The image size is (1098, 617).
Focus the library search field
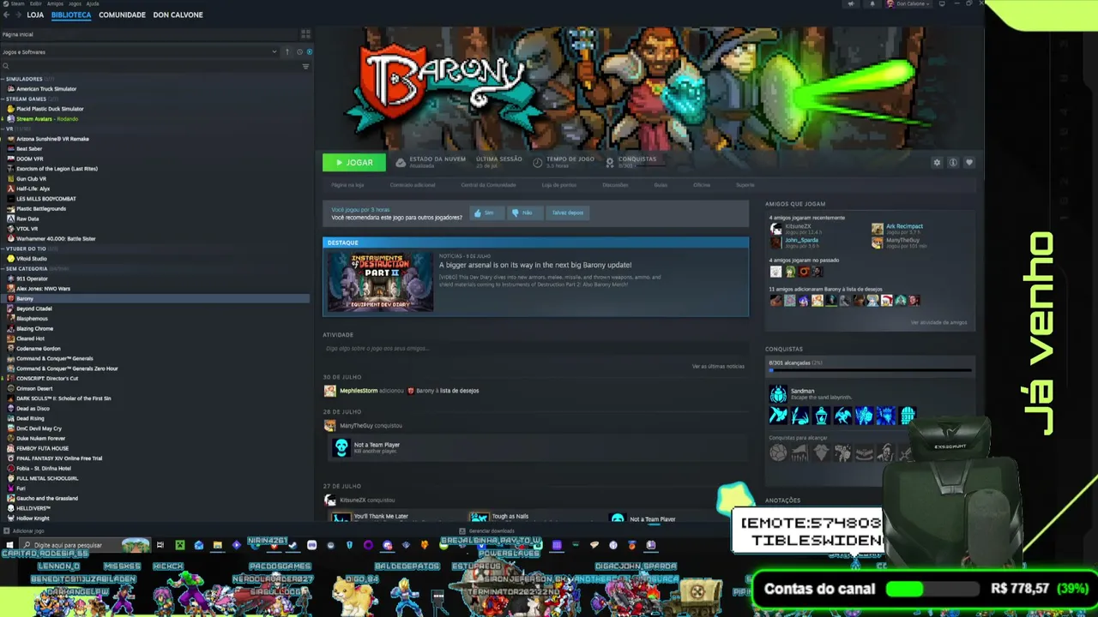click(154, 66)
